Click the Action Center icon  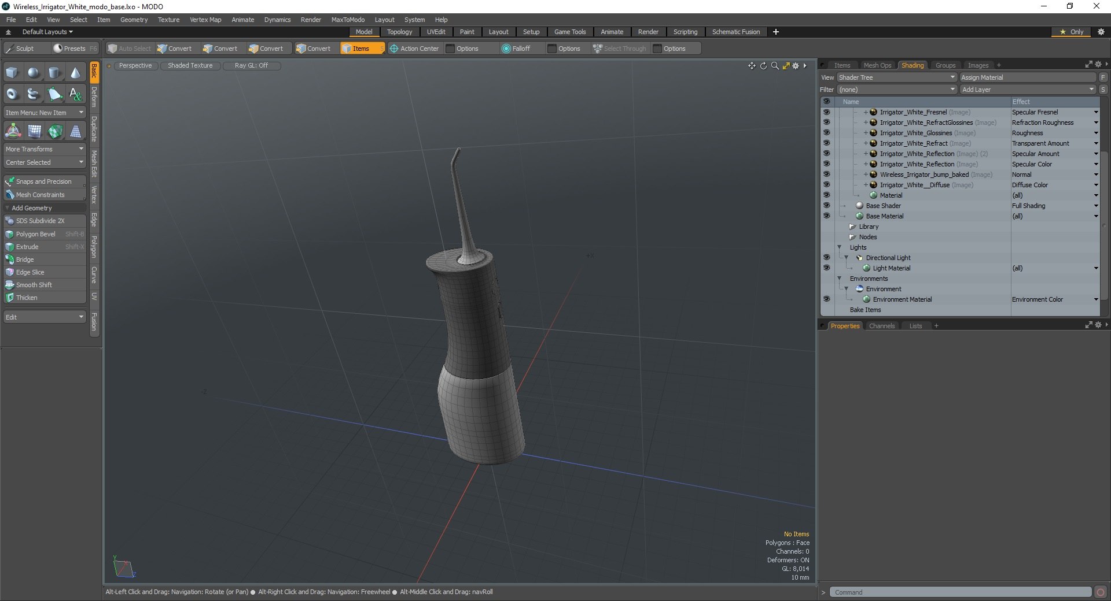coord(394,49)
